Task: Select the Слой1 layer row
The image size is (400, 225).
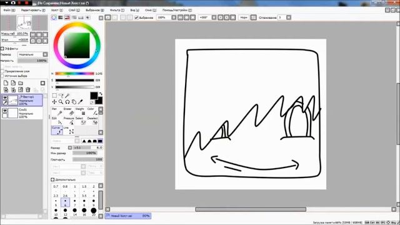Action: 22,113
